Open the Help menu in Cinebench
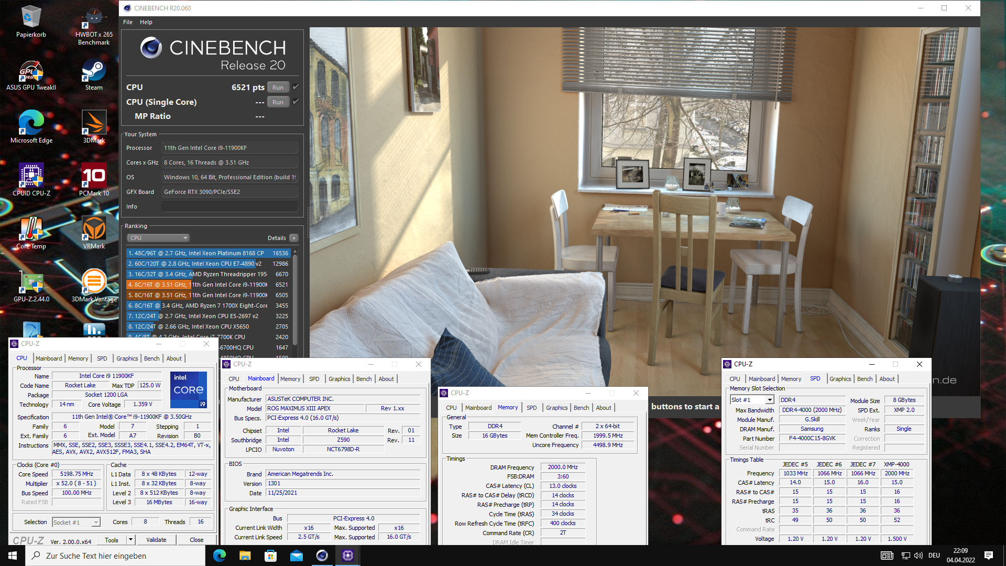1006x566 pixels. [x=146, y=22]
